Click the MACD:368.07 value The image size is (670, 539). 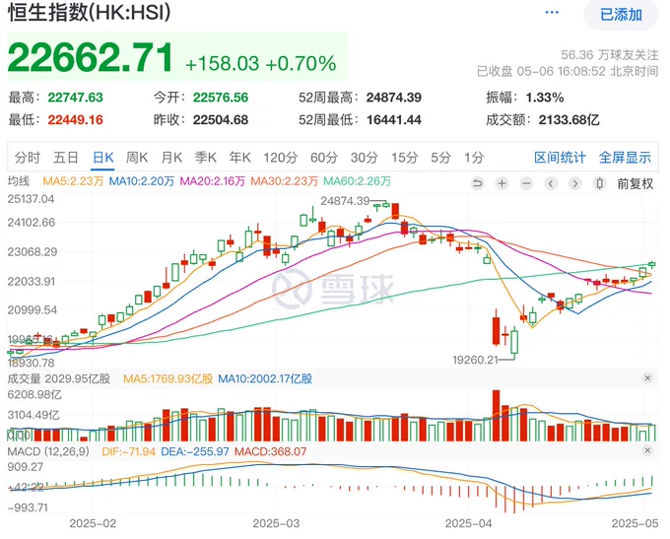click(x=271, y=451)
